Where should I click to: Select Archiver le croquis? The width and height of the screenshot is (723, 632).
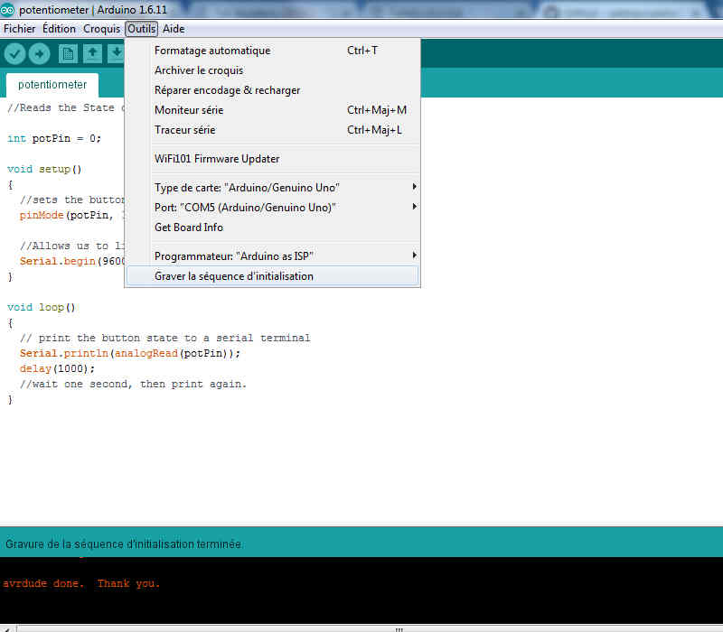273,70
